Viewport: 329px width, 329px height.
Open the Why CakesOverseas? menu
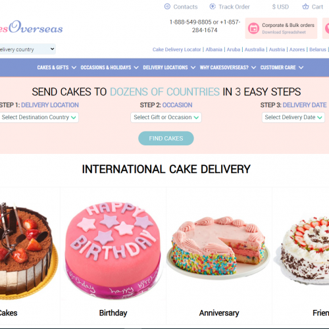[228, 68]
